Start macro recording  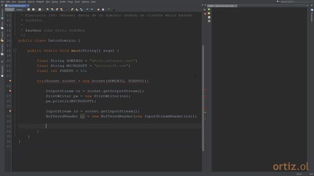[x=98, y=10]
